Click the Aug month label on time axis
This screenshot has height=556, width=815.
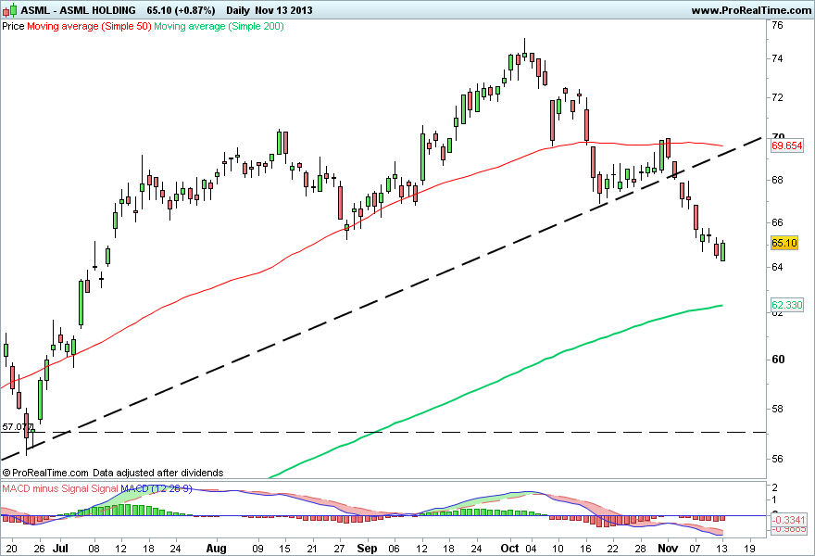point(216,549)
